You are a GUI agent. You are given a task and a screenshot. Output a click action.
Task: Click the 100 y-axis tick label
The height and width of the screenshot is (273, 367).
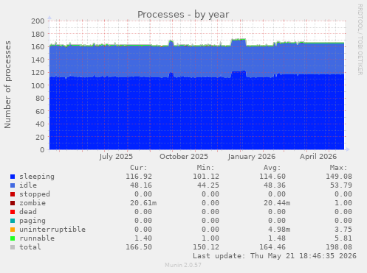[38, 85]
